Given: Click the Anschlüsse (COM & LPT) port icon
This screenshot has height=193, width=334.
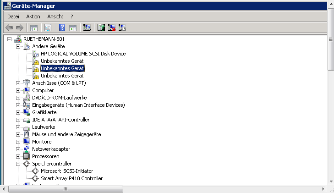Looking at the screenshot, I should click(27, 83).
